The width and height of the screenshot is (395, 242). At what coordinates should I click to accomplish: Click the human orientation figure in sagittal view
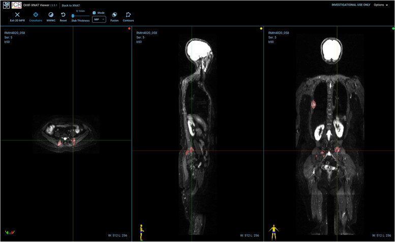[x=141, y=230]
